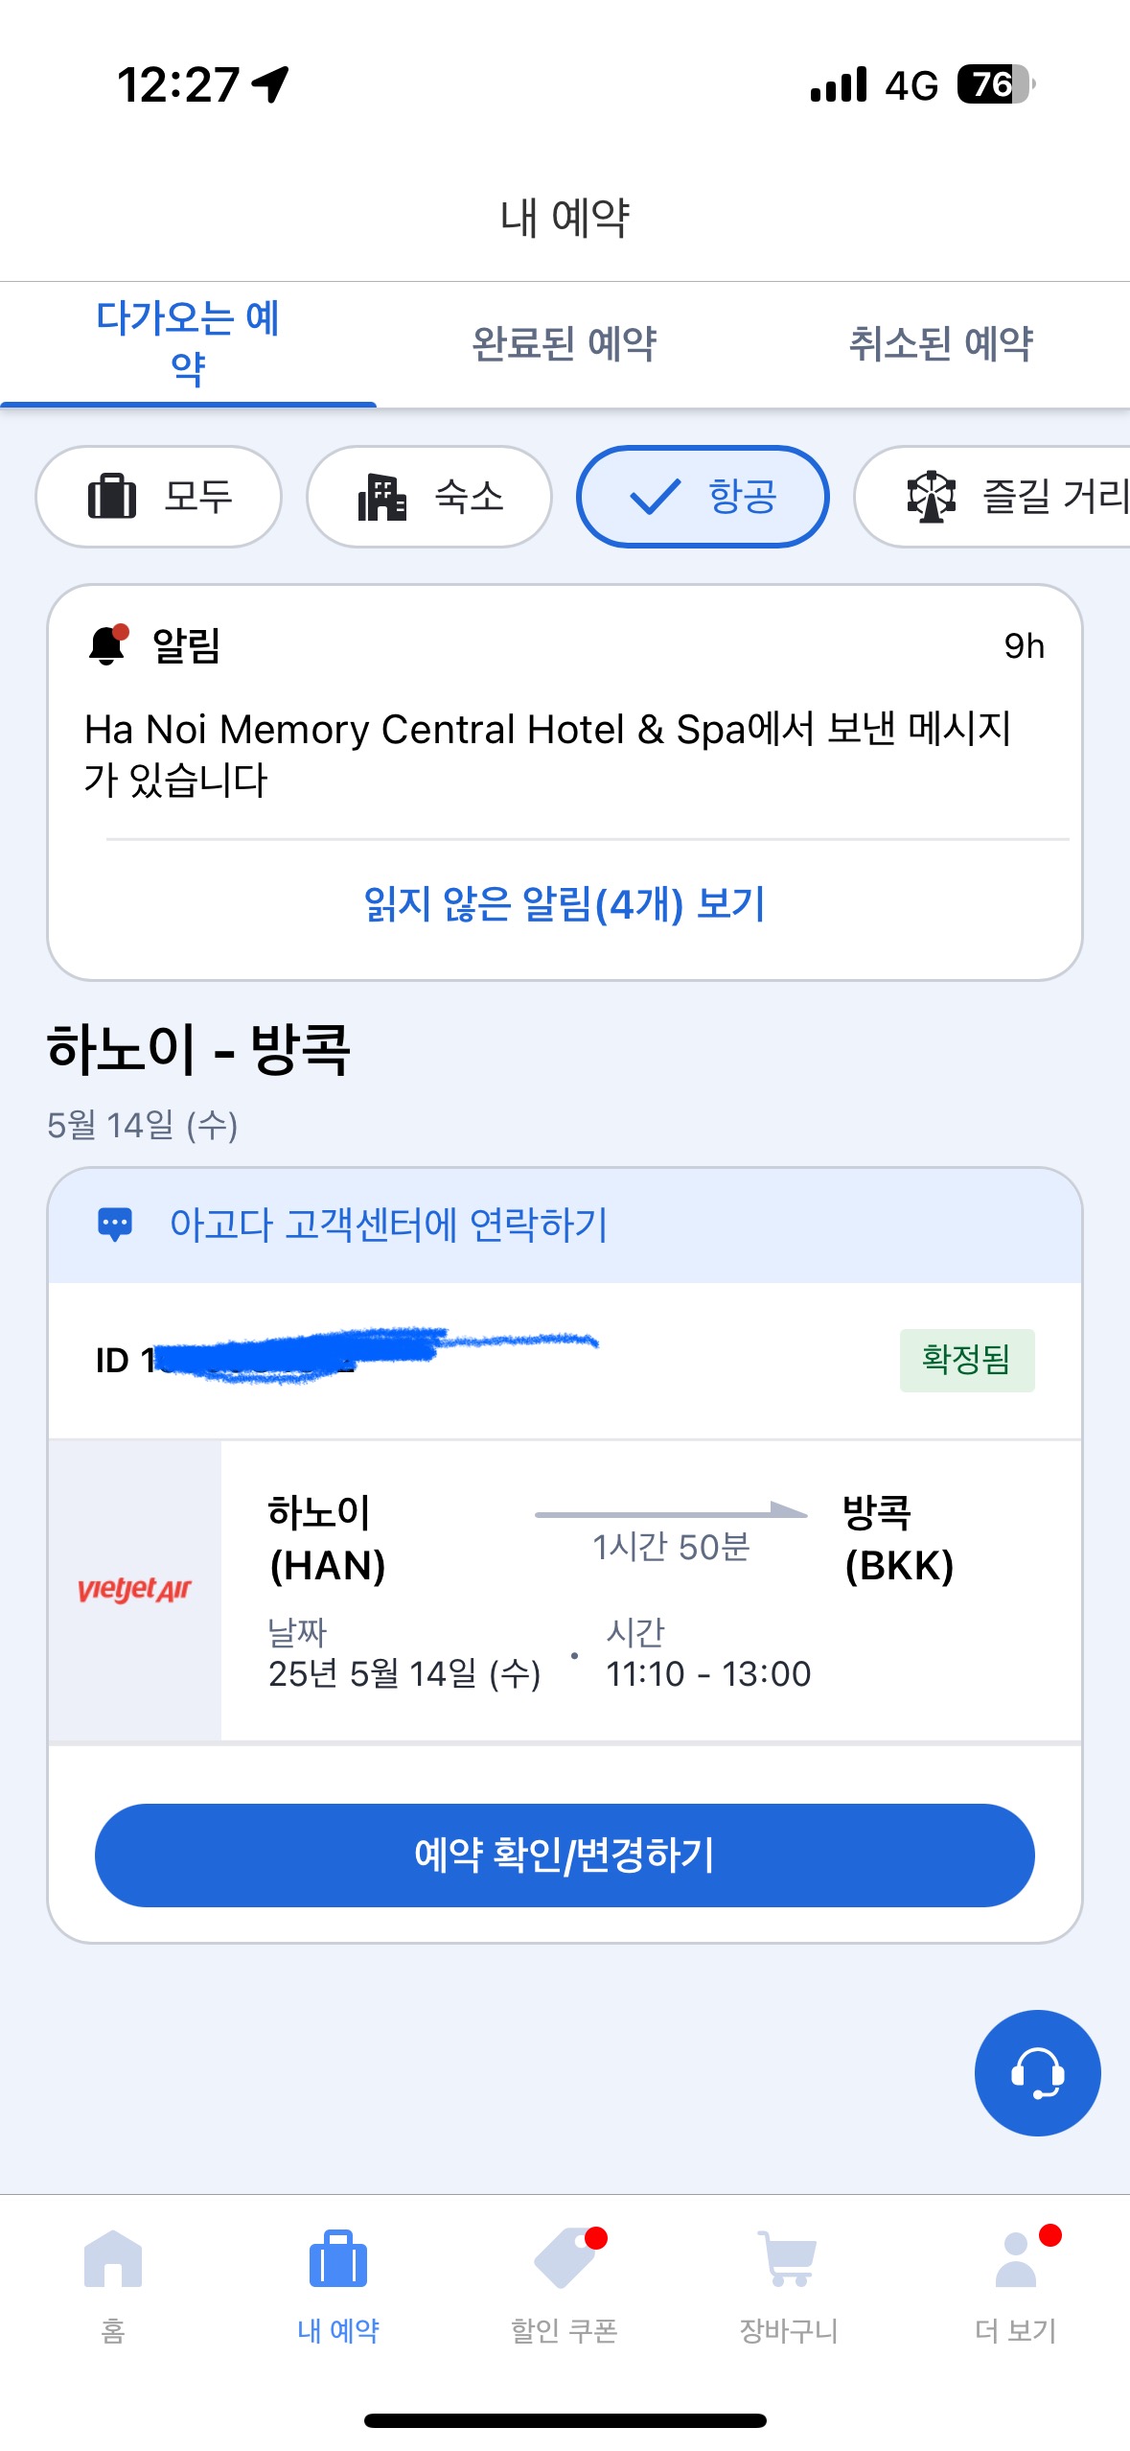Tap the chat bubble icon for customer center

pos(115,1225)
